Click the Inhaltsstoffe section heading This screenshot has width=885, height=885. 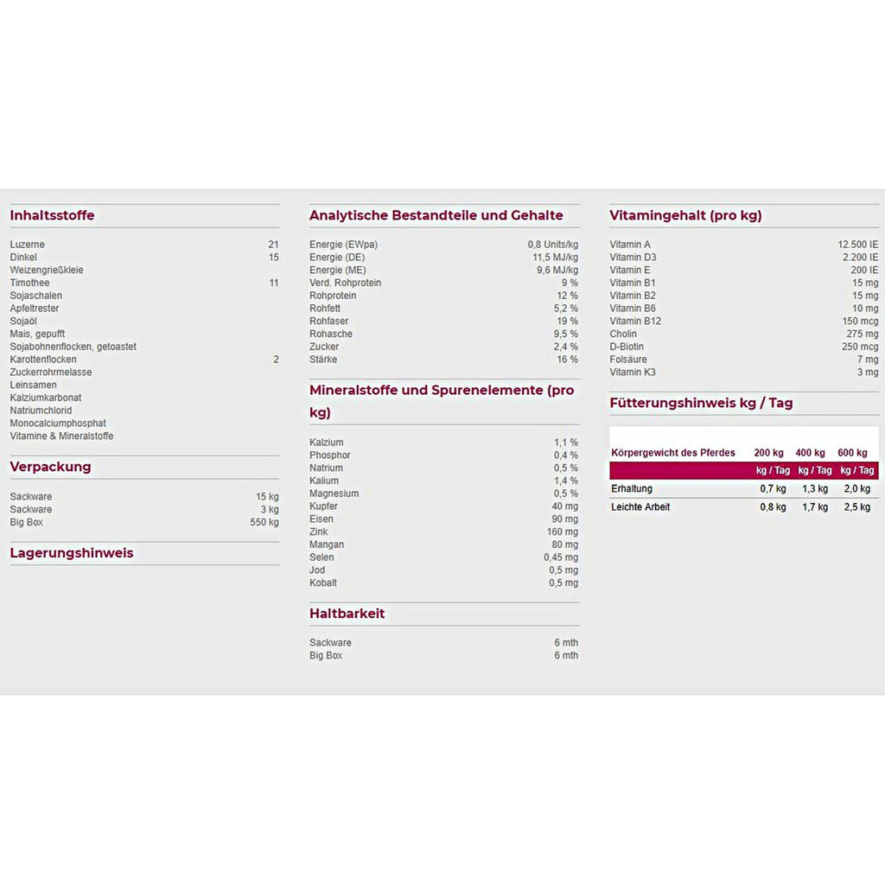click(x=52, y=215)
